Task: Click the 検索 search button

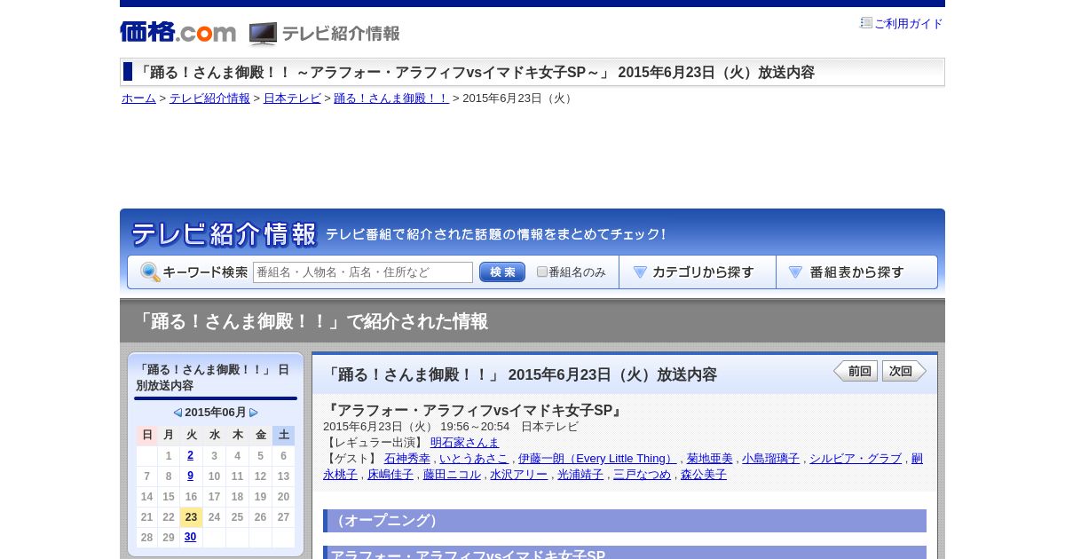Action: pyautogui.click(x=502, y=272)
